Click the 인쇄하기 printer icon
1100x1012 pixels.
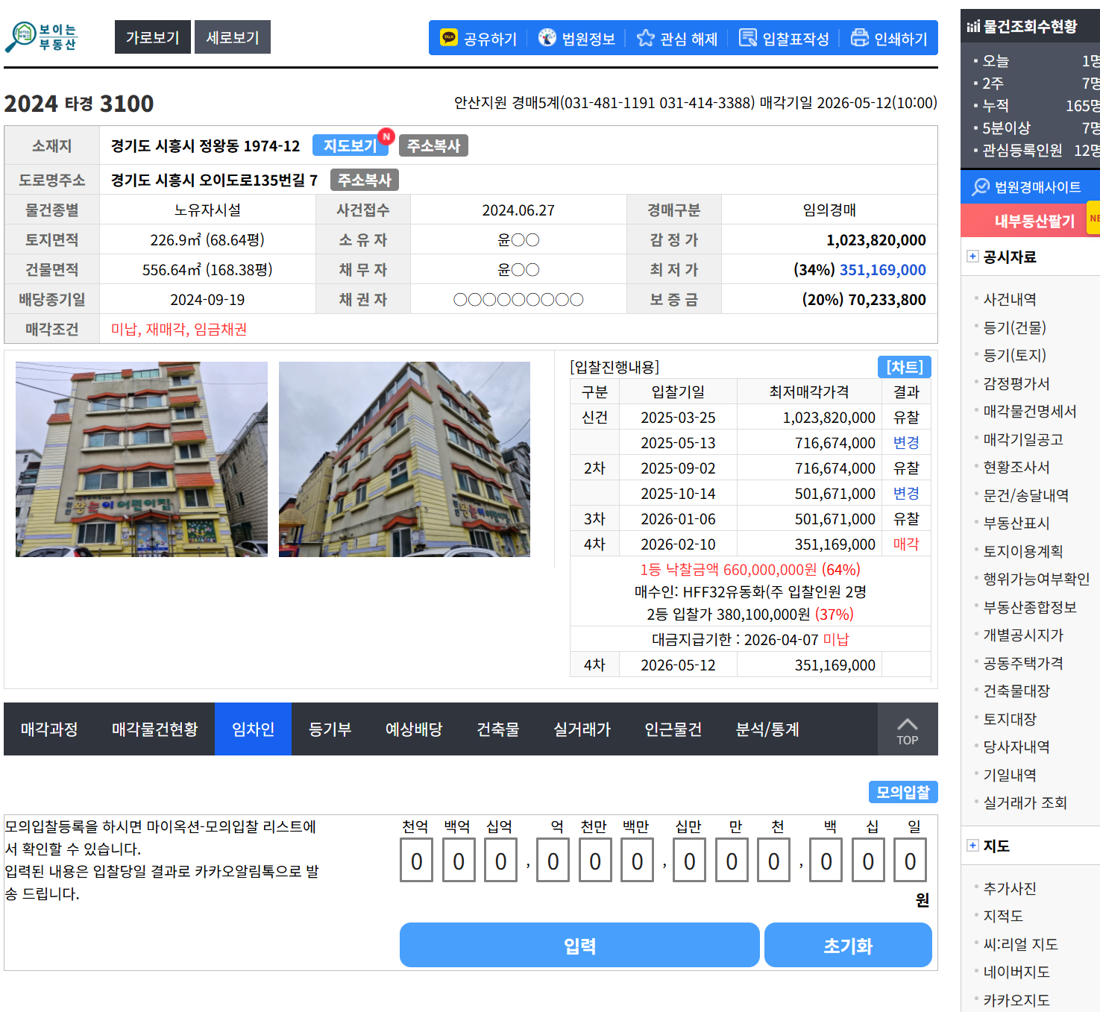coord(860,37)
